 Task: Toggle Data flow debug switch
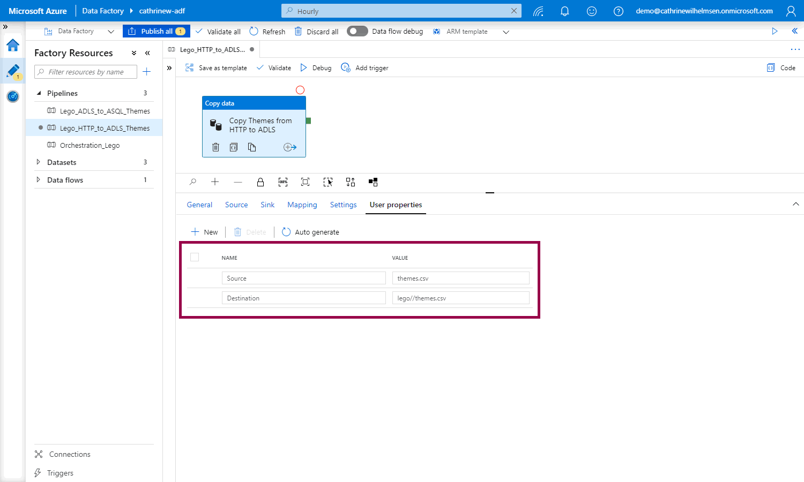357,31
